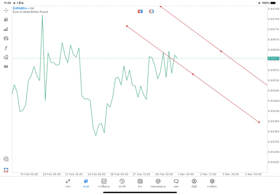Open the mailbox tab with @ icon
The width and height of the screenshot is (280, 195).
tap(158, 183)
